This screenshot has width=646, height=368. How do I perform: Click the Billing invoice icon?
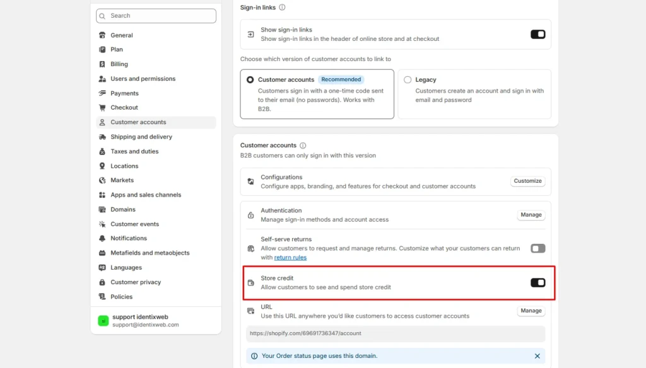point(102,64)
